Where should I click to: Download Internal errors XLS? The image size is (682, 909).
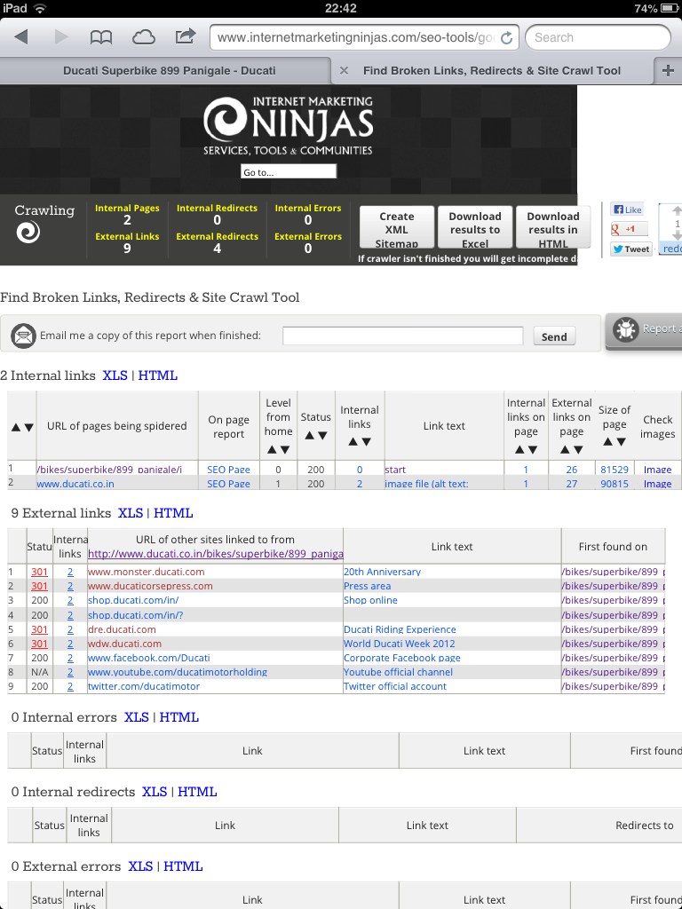(137, 717)
